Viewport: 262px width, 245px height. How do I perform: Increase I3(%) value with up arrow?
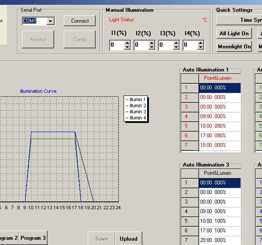[176, 43]
